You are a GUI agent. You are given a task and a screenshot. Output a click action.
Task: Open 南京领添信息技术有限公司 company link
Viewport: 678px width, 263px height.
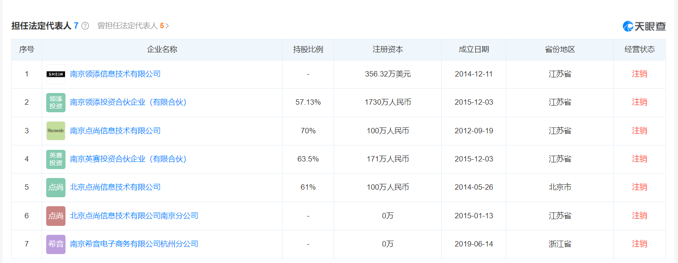(x=115, y=74)
